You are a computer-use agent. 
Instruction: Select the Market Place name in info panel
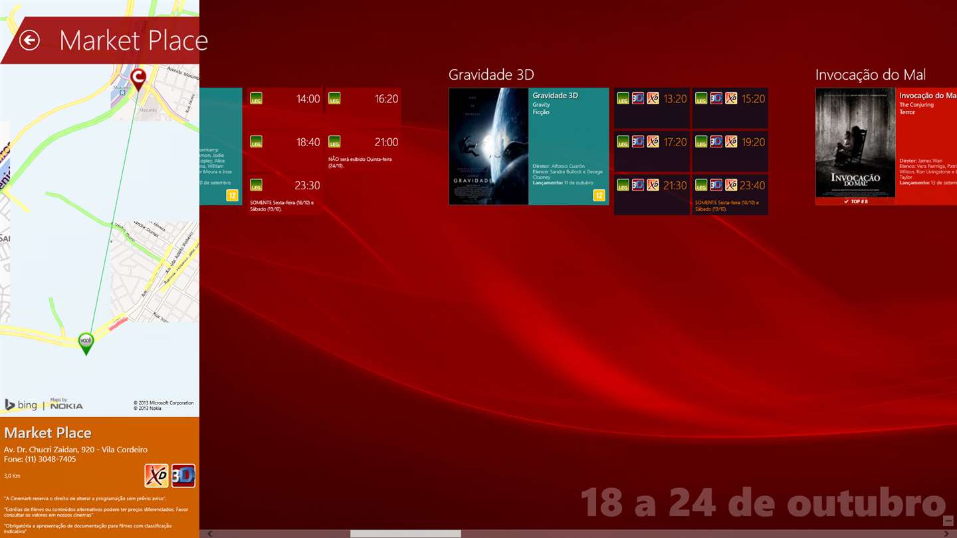(x=48, y=433)
